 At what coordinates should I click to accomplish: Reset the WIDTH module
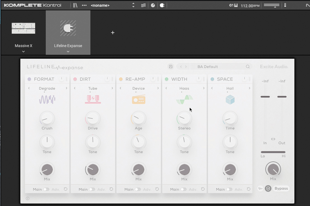coord(203,189)
